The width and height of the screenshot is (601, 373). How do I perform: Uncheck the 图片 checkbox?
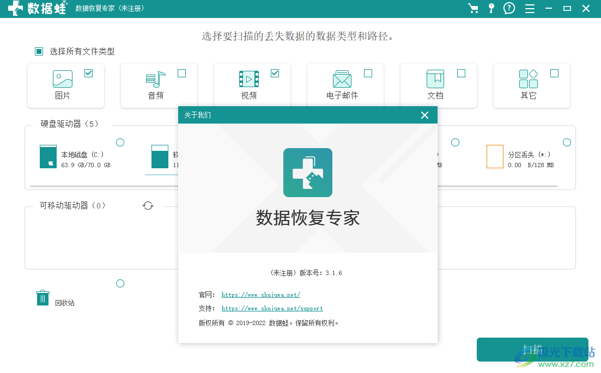[x=88, y=73]
